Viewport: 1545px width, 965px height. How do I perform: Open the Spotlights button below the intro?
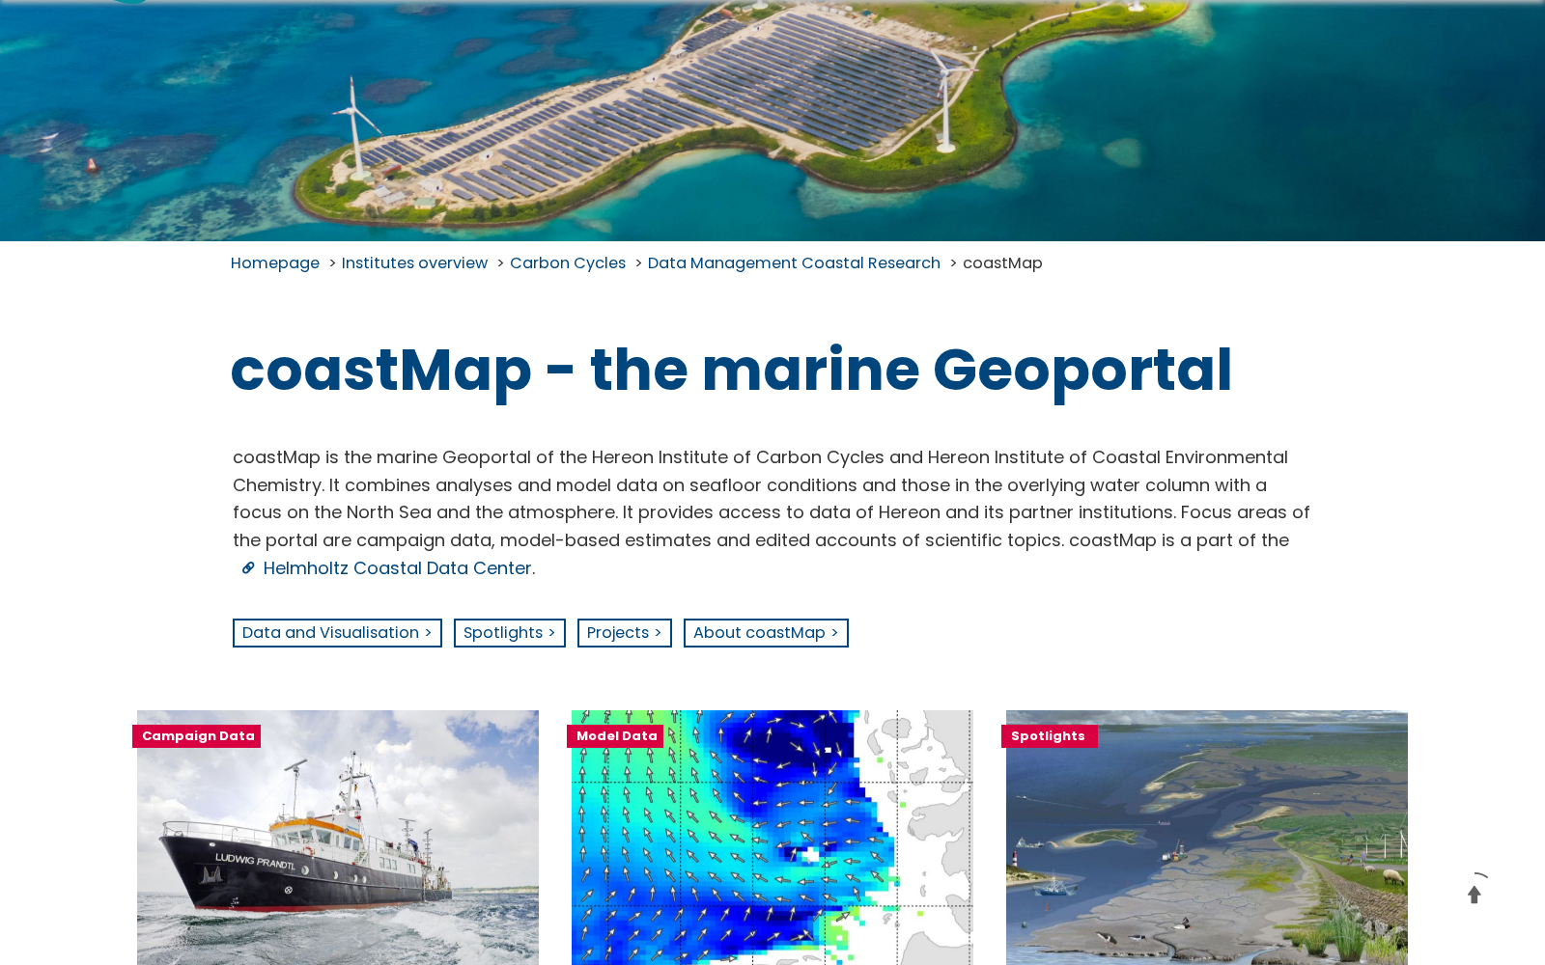coord(510,633)
